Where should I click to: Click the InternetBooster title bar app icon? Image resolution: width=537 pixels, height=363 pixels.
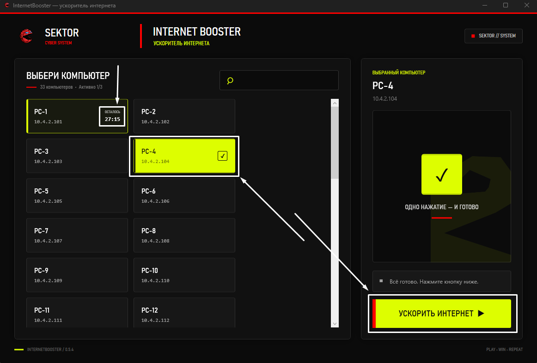[6, 6]
